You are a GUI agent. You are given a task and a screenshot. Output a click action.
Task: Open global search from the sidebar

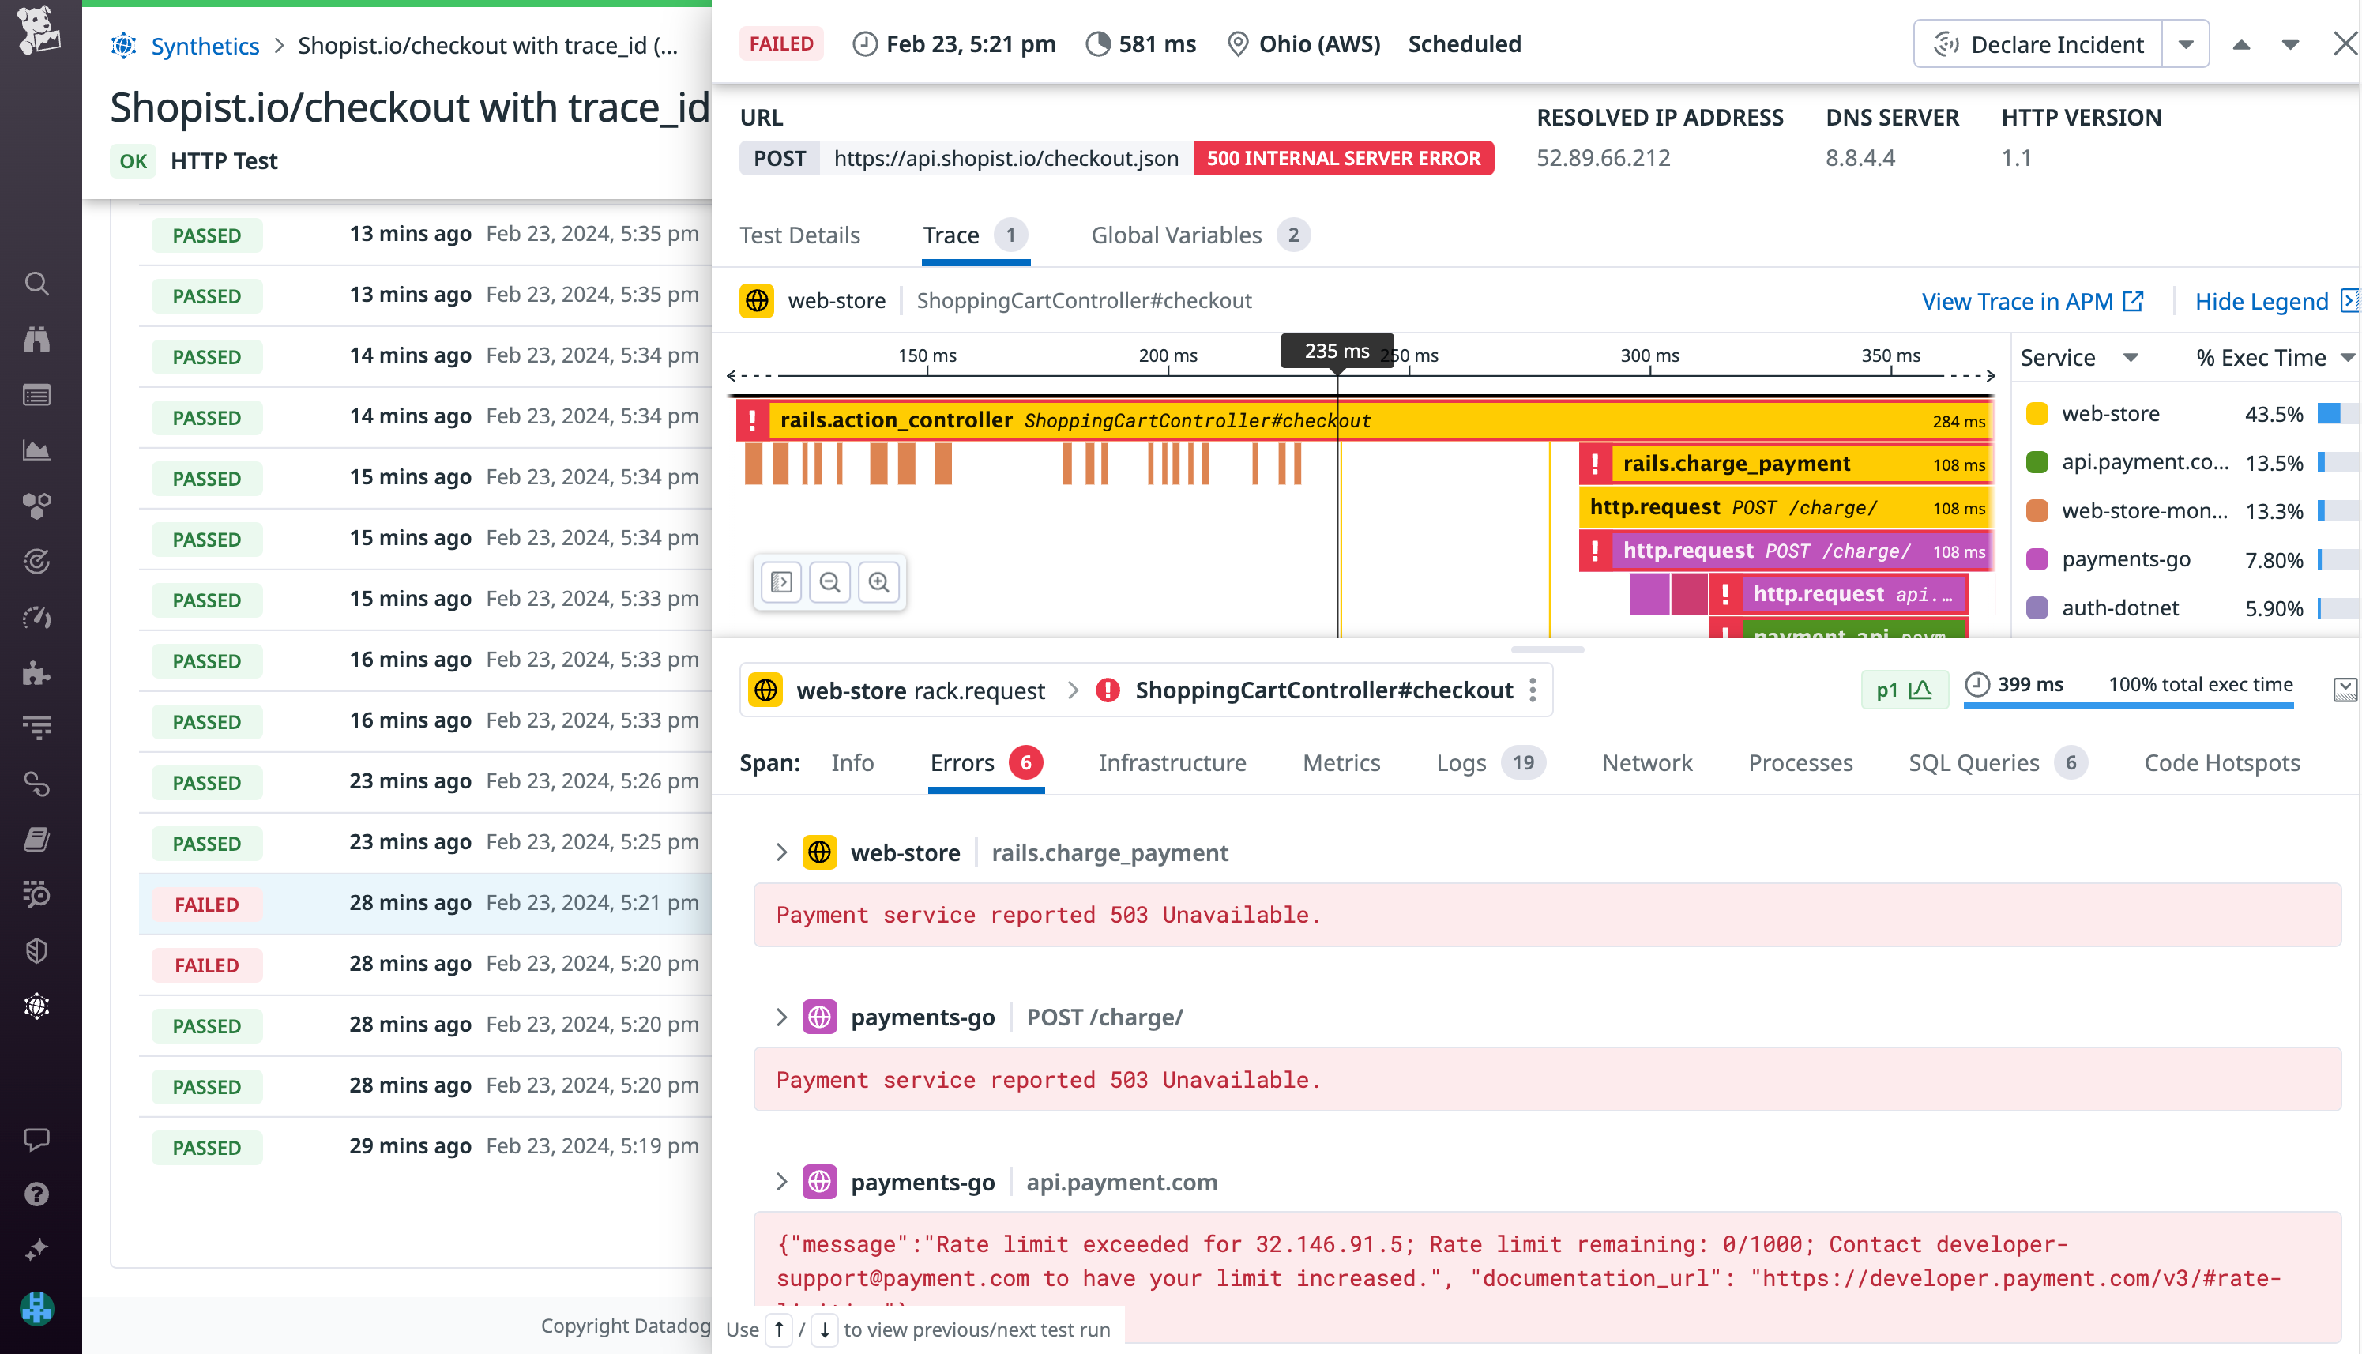click(37, 284)
